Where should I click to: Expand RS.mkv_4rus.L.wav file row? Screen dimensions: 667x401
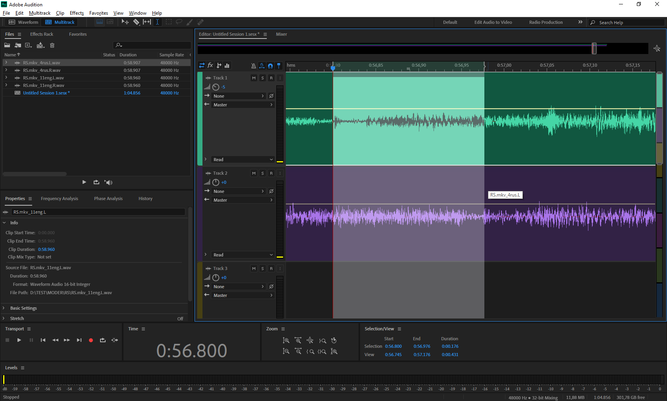(x=6, y=63)
